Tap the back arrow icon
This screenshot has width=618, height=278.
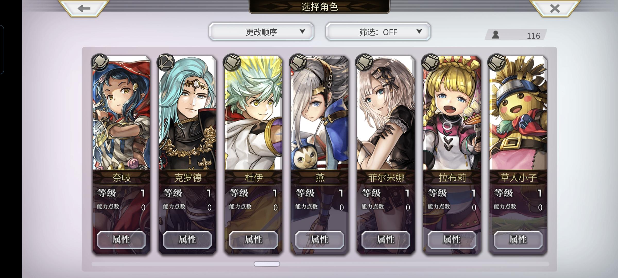click(84, 8)
